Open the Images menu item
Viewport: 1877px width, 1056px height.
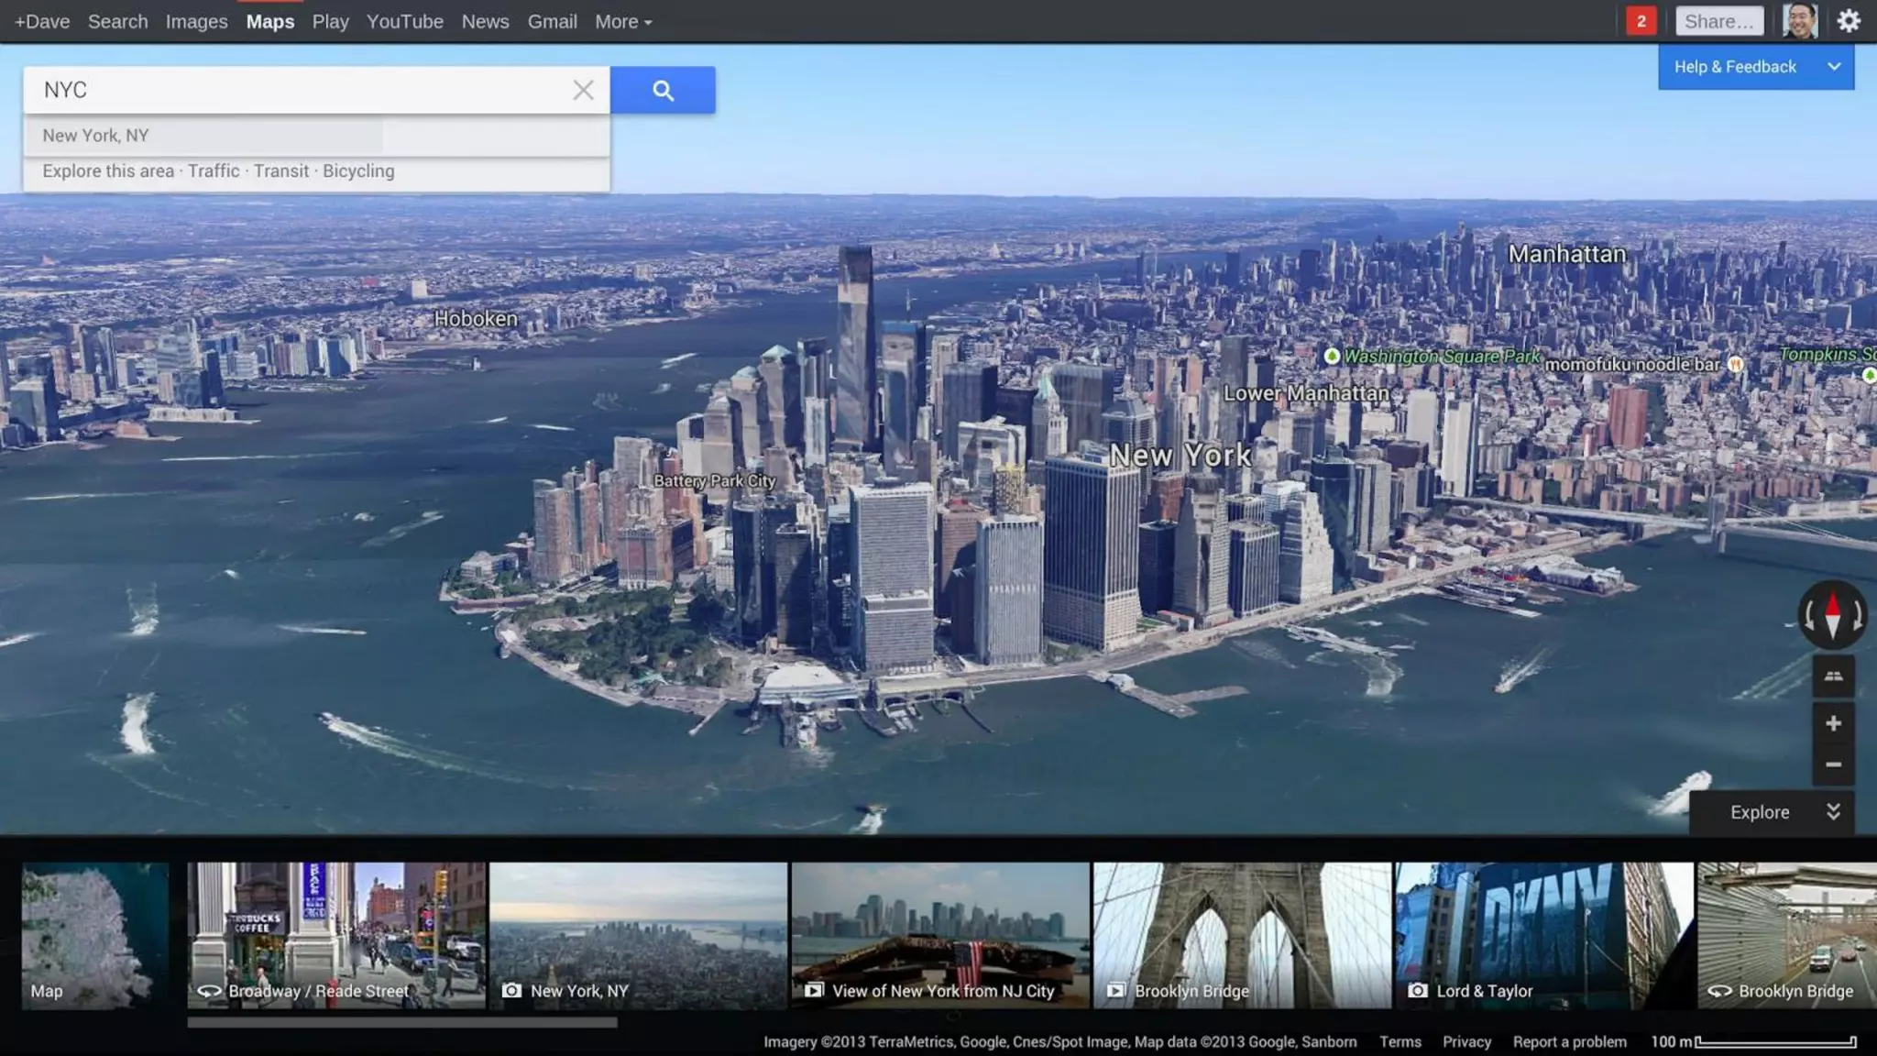(x=196, y=21)
